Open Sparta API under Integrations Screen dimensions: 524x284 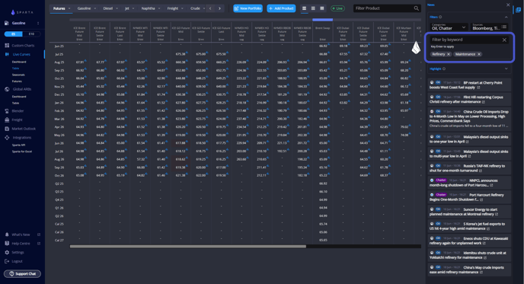click(x=18, y=145)
